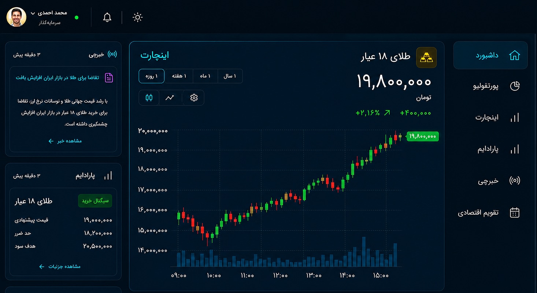Click the اینچارت title in chart panel

point(155,56)
